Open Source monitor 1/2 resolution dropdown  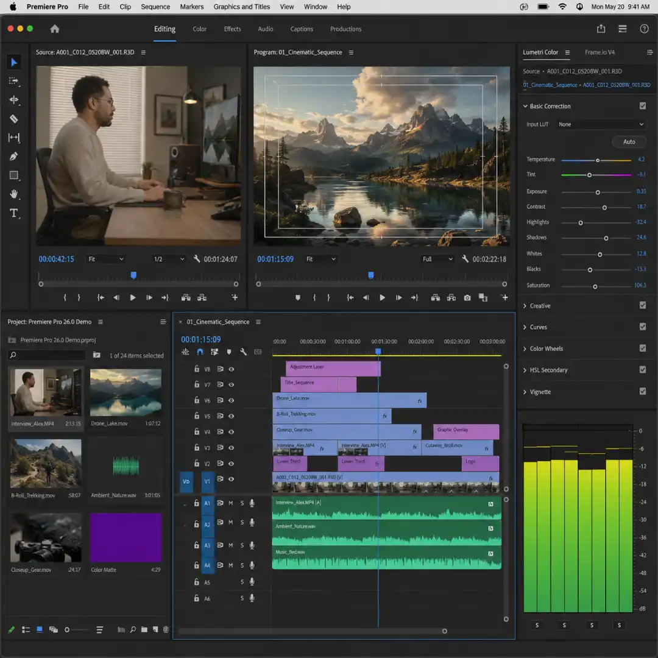pos(168,259)
